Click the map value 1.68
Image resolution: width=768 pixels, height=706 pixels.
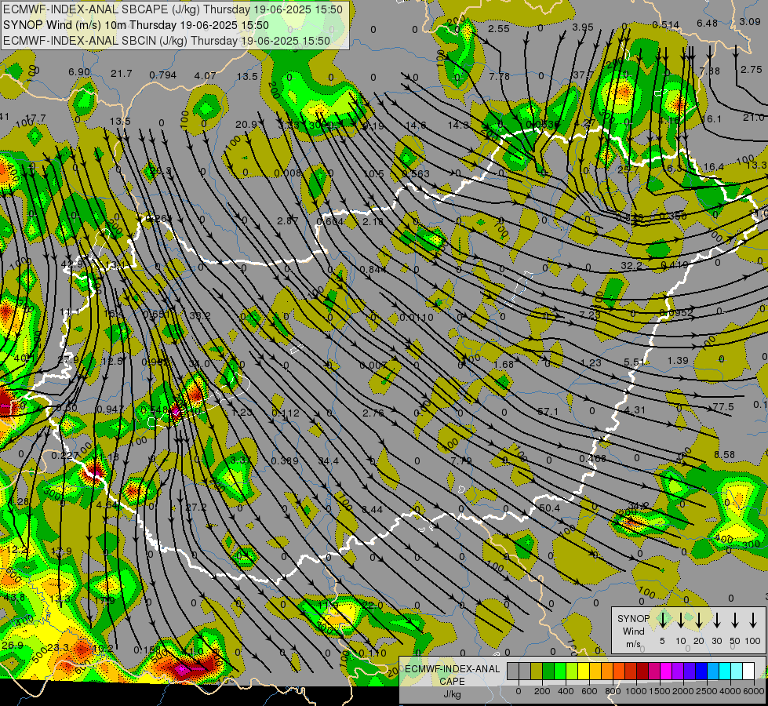click(x=504, y=364)
